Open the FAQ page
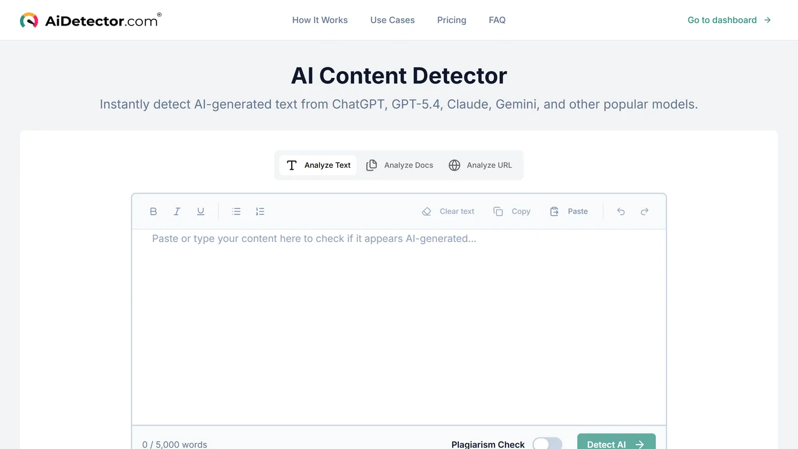The height and width of the screenshot is (449, 798). (x=497, y=20)
